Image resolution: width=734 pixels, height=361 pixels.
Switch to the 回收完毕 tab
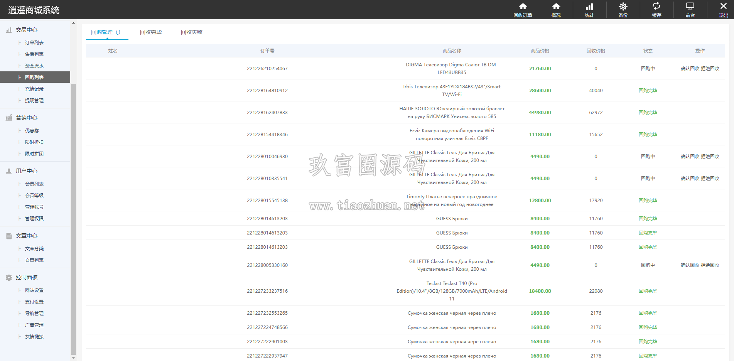(151, 32)
